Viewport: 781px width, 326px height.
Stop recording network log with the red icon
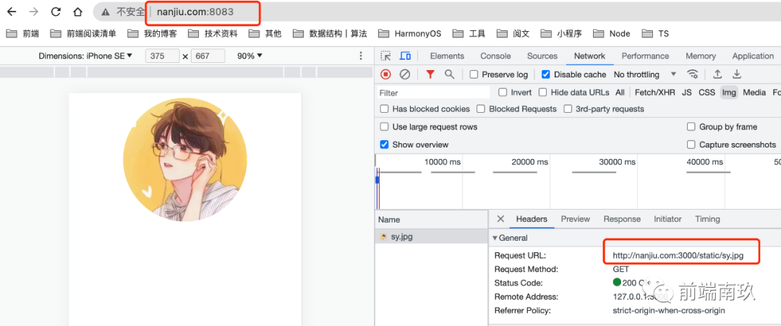tap(385, 74)
